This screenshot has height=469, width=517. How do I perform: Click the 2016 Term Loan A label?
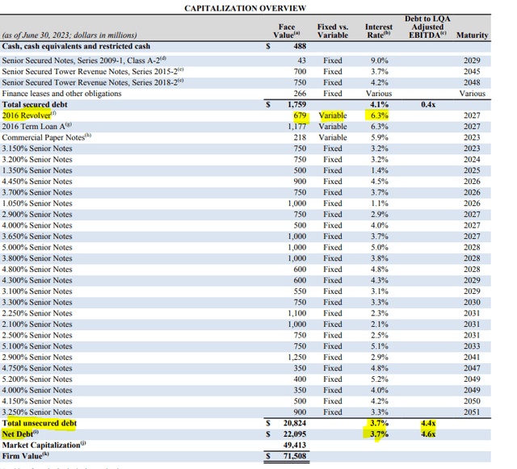34,126
